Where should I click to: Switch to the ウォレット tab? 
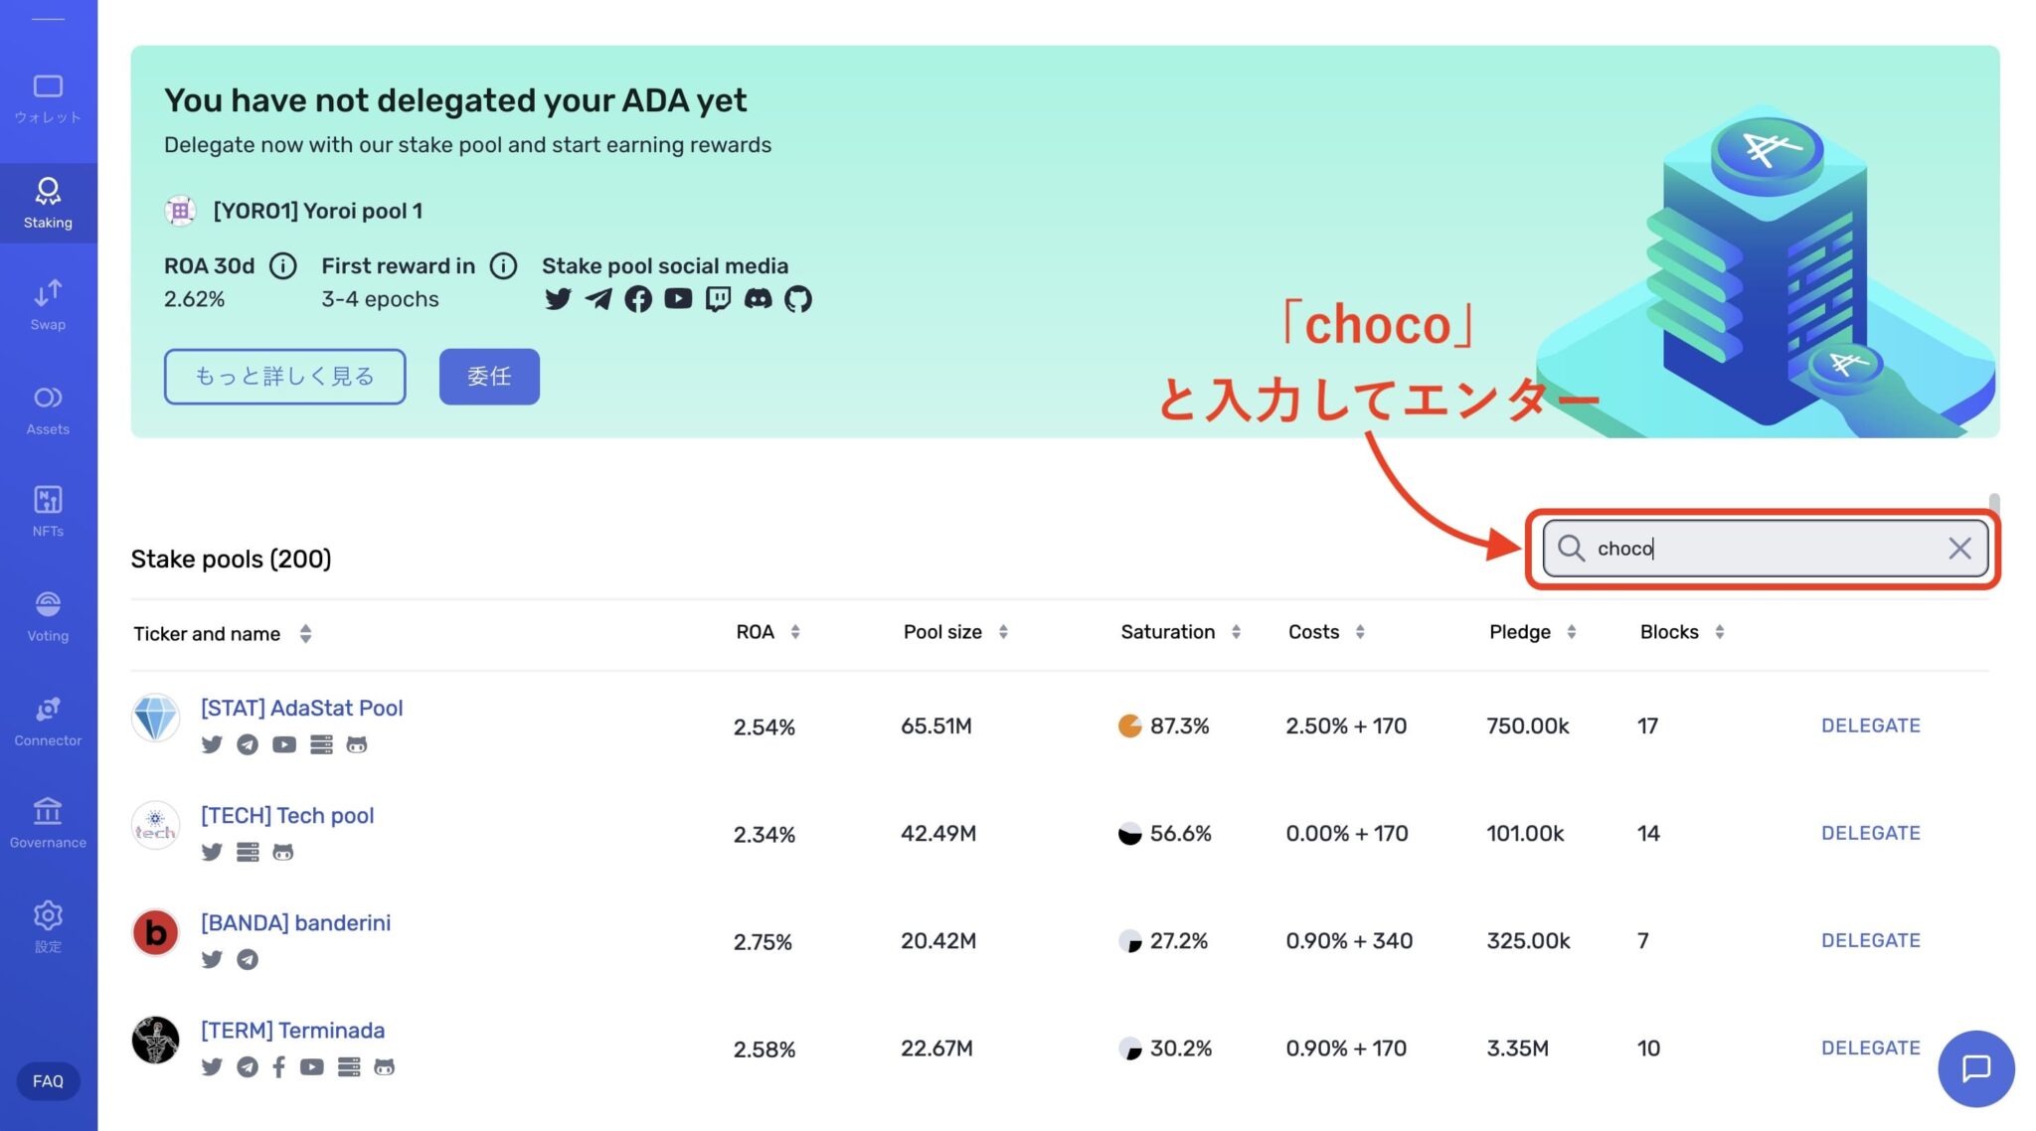click(x=47, y=97)
